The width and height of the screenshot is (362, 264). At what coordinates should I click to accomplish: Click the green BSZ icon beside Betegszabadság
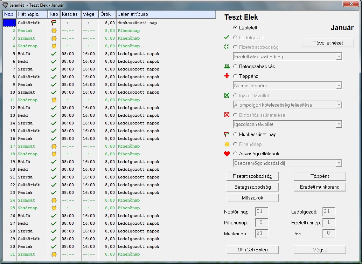(x=227, y=66)
